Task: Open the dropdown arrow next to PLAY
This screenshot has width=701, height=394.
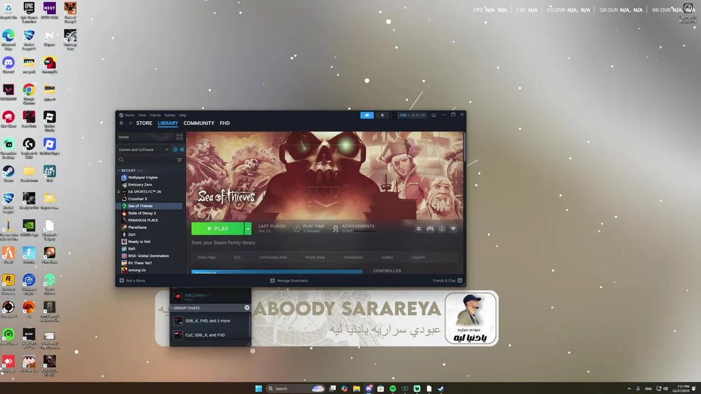Action: point(248,229)
